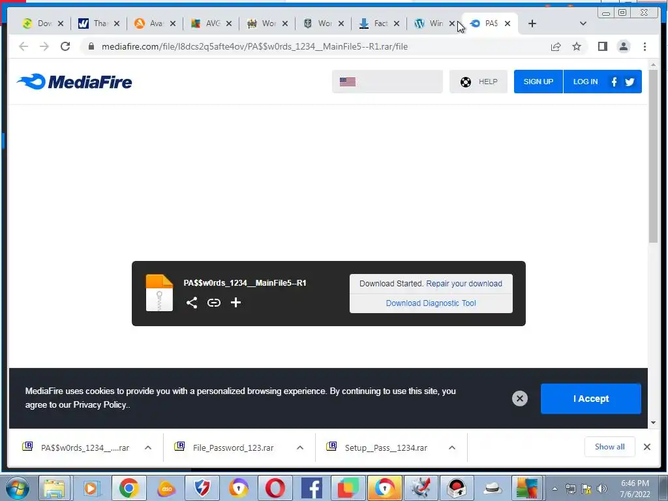
Task: Open the HELP button
Action: [478, 82]
